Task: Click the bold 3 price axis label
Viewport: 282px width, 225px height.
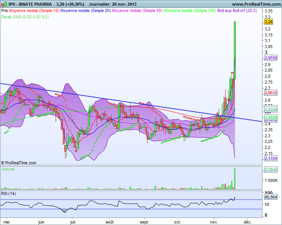Action: (266, 52)
